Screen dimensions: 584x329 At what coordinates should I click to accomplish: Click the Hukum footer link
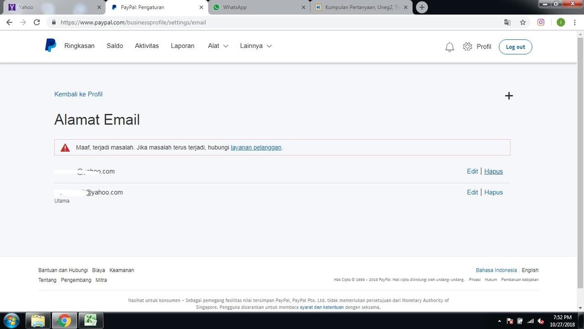[x=491, y=280]
